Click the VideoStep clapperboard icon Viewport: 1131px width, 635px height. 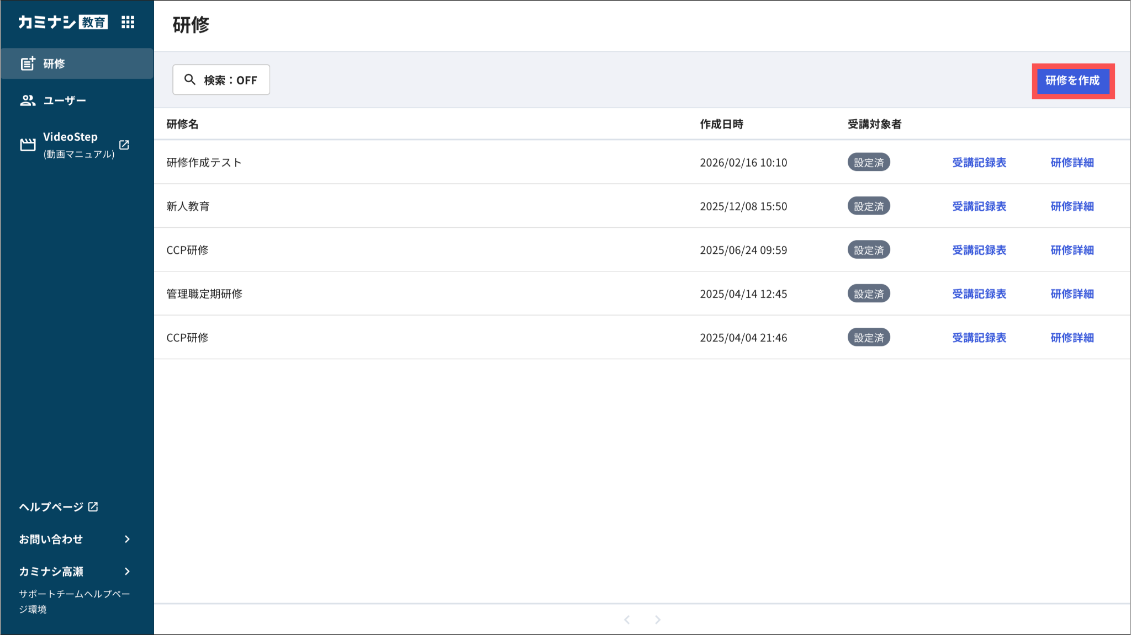[28, 145]
